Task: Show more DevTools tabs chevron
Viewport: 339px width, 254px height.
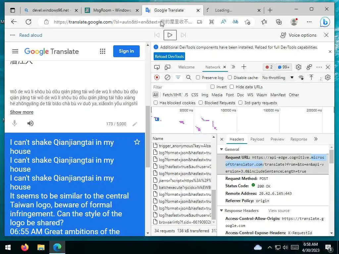Action: [233, 67]
